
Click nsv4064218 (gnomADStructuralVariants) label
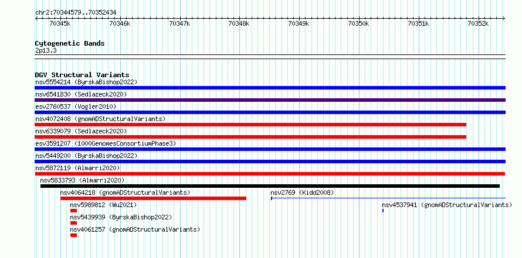pos(125,192)
